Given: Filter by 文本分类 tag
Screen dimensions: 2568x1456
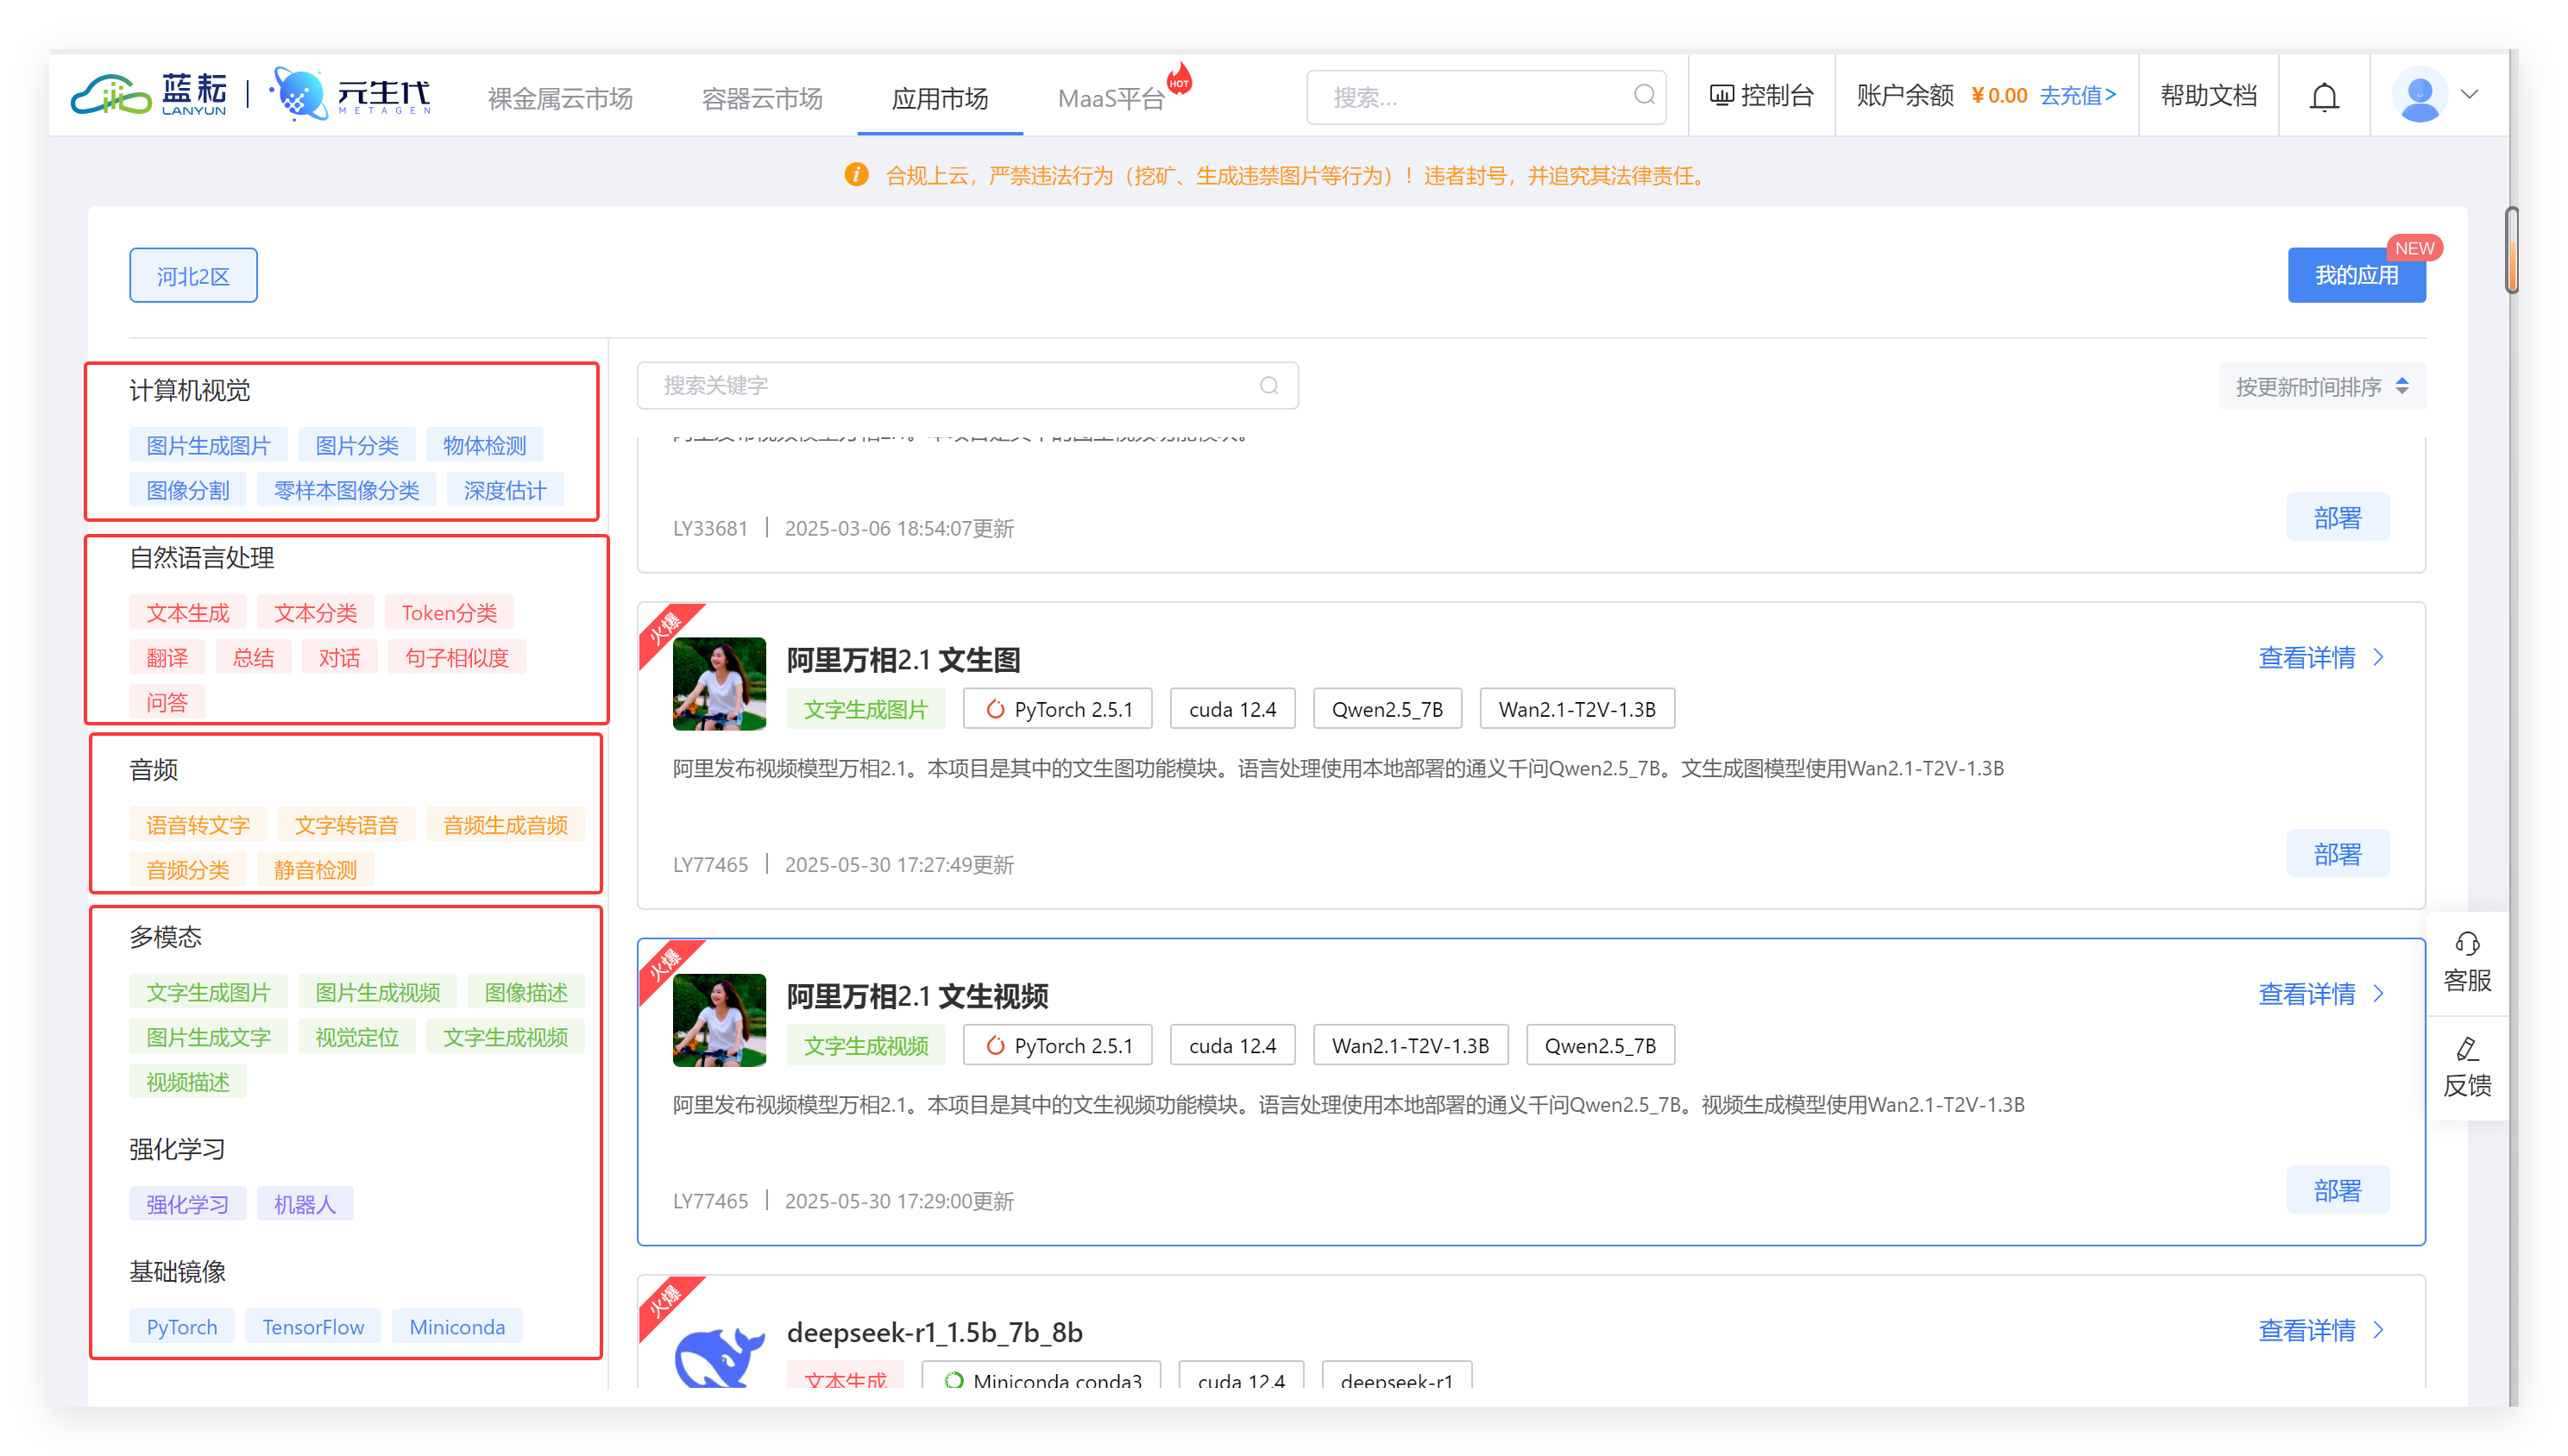Looking at the screenshot, I should pos(315,613).
